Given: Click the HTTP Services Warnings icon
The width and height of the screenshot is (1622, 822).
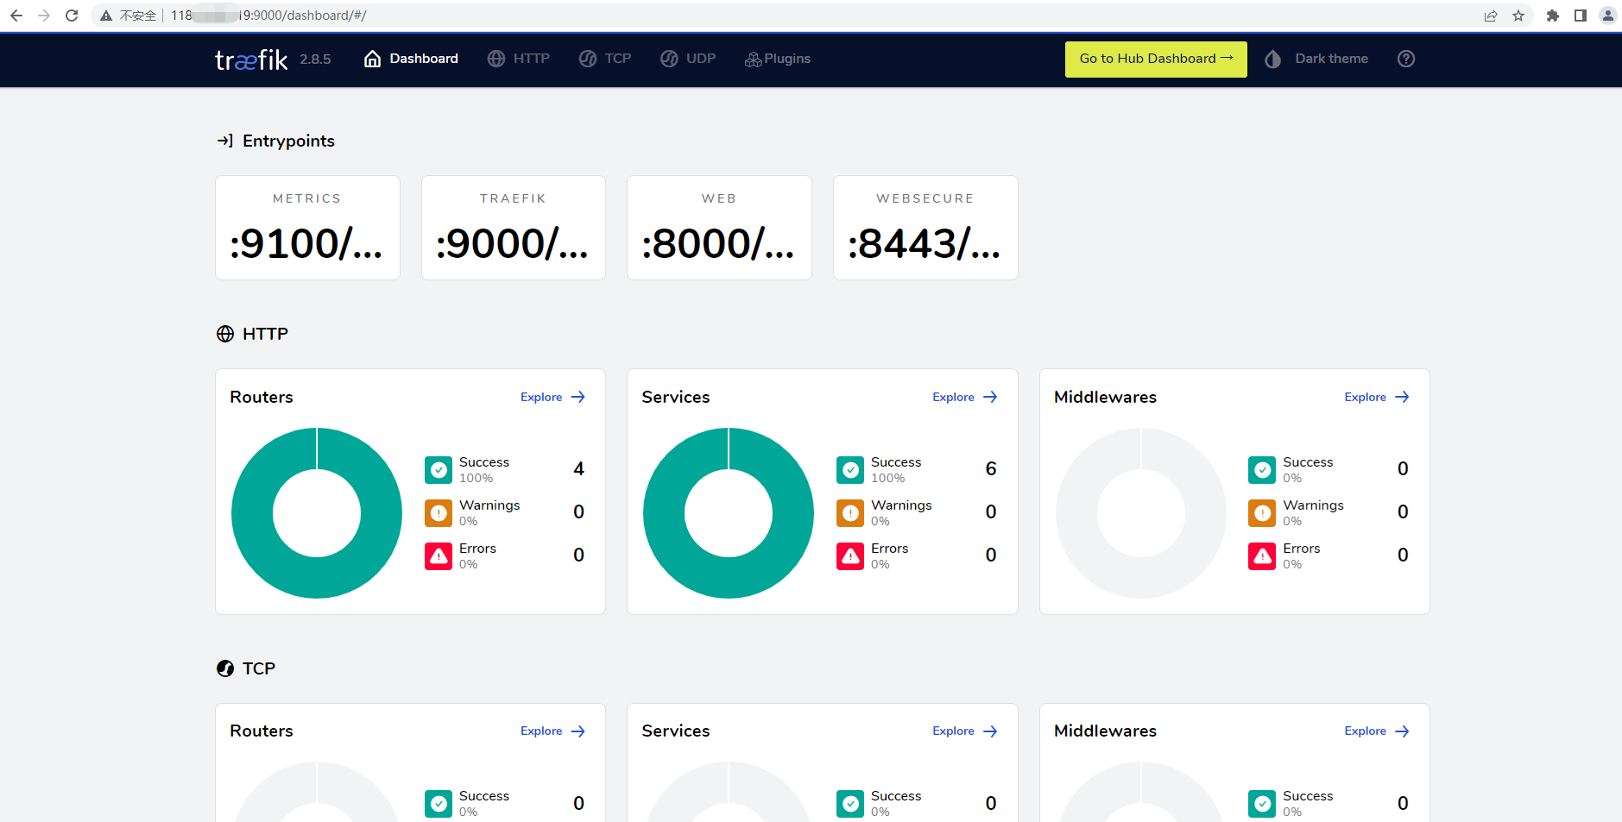Looking at the screenshot, I should (x=850, y=513).
